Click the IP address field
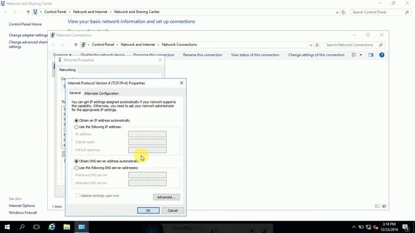Viewport: 415px width, 233px height. tap(147, 134)
